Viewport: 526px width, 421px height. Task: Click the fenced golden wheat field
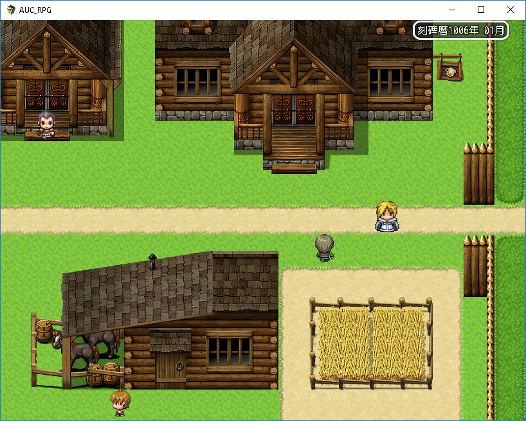pyautogui.click(x=372, y=343)
